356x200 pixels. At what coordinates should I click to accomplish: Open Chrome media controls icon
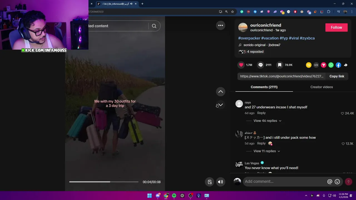(x=338, y=12)
